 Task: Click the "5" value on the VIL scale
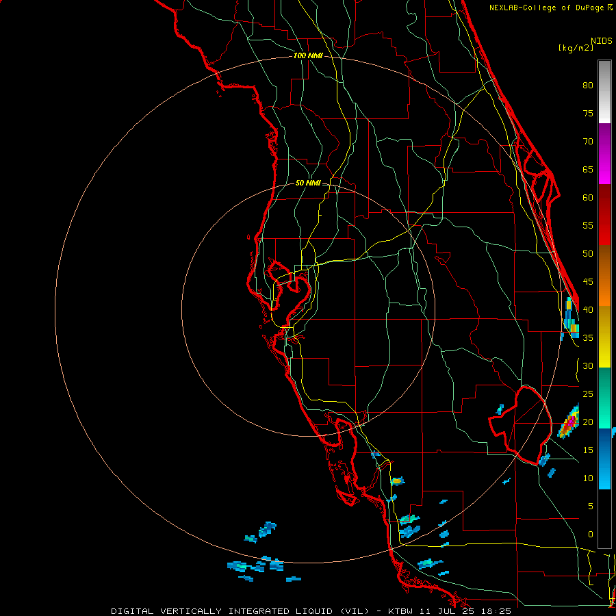click(591, 506)
